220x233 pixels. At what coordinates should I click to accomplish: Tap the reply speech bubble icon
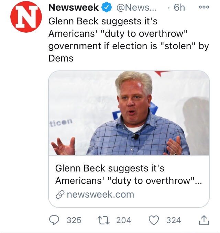click(x=54, y=220)
